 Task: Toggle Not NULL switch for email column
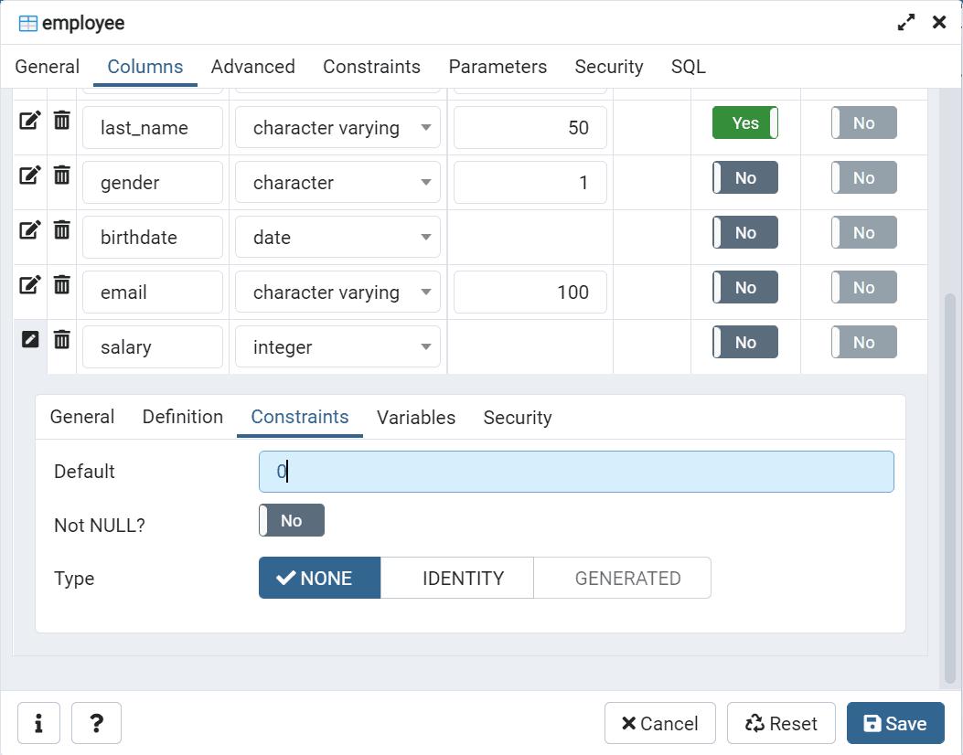click(x=744, y=288)
